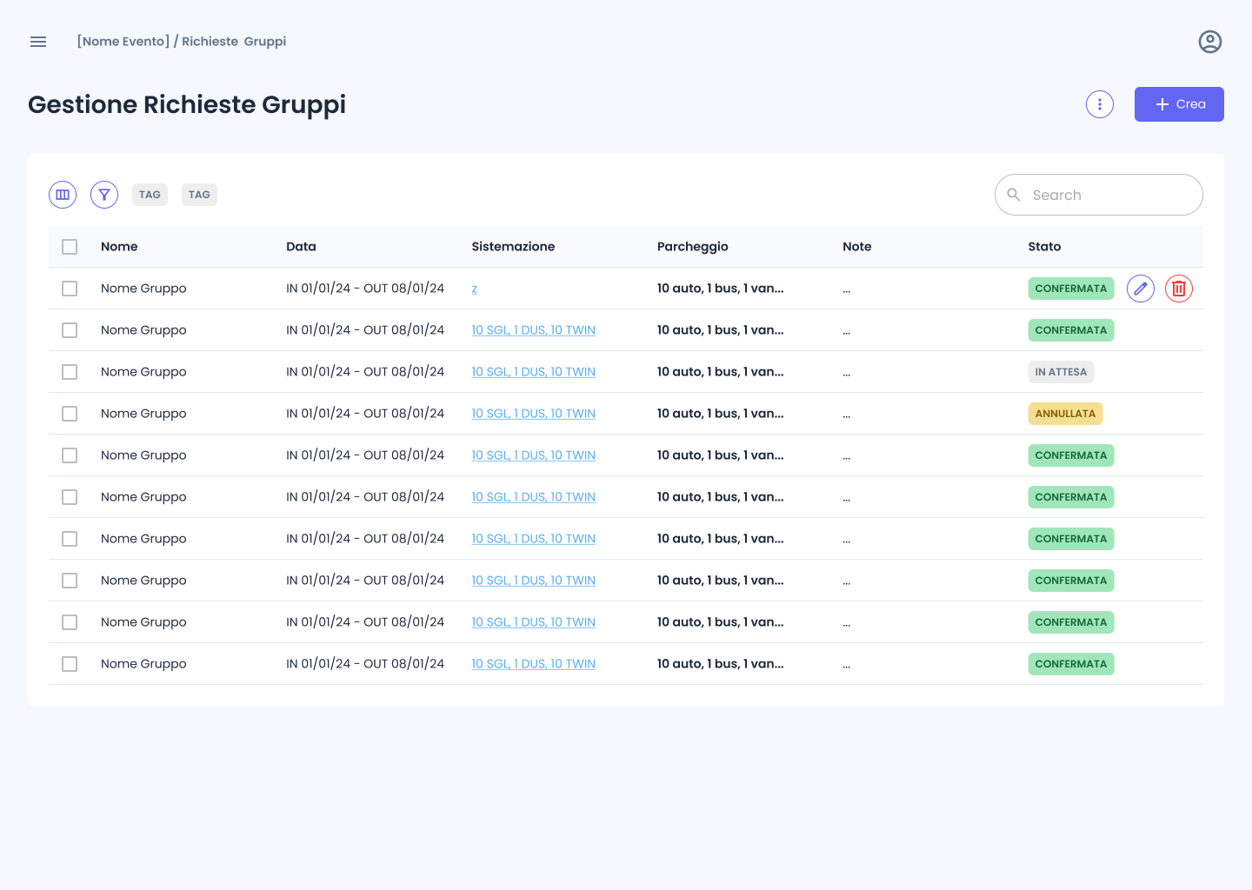Click the CONFERMATA badge next to the pencil icon
The height and width of the screenshot is (890, 1252).
point(1071,289)
